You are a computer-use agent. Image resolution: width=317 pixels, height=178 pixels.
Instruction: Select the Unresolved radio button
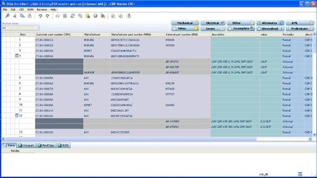259,29
